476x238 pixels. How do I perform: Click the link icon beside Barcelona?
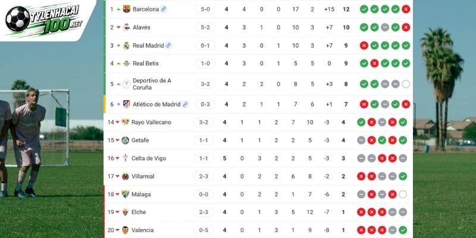click(164, 9)
